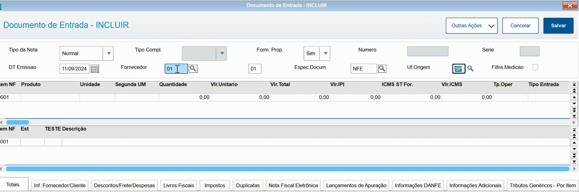Click the Uf.Origem field showing SP
Screen dimensions: 579x192
459,69
